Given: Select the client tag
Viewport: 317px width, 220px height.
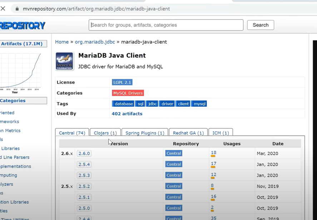Looking at the screenshot, I should (183, 104).
